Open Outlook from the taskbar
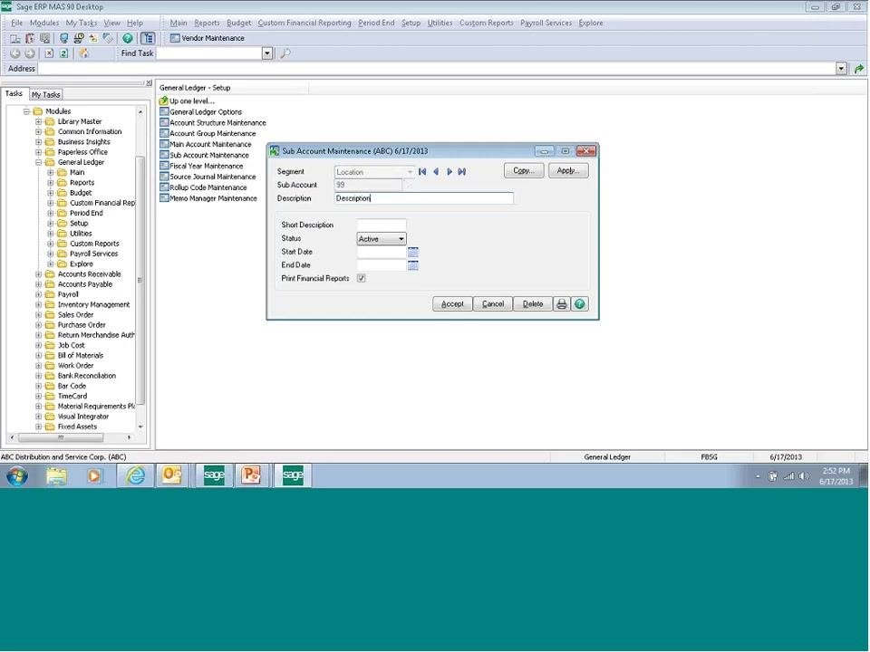 coord(171,475)
